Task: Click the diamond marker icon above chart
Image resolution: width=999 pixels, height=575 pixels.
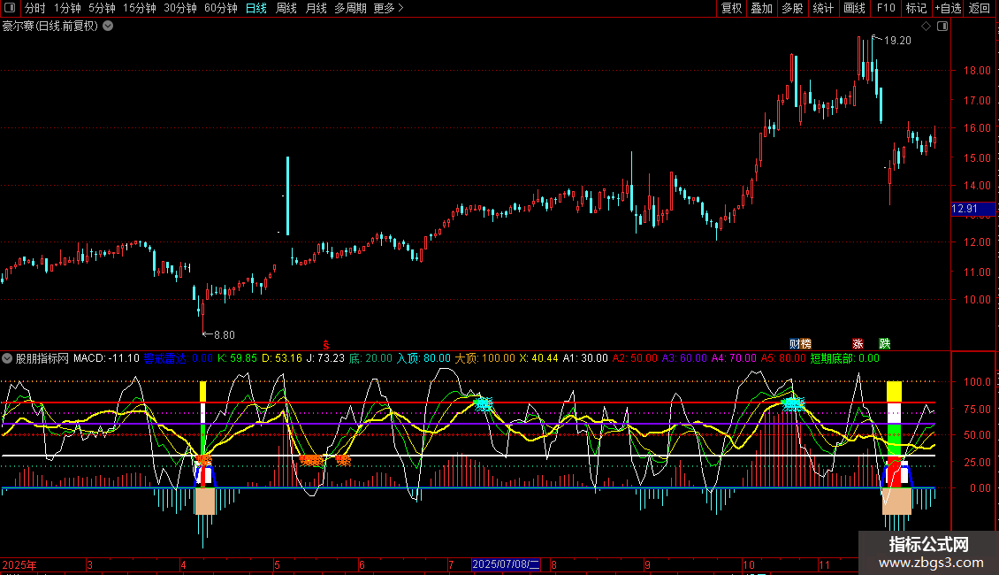Action: (926, 26)
